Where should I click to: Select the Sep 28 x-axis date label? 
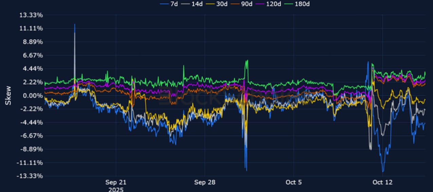[205, 182]
